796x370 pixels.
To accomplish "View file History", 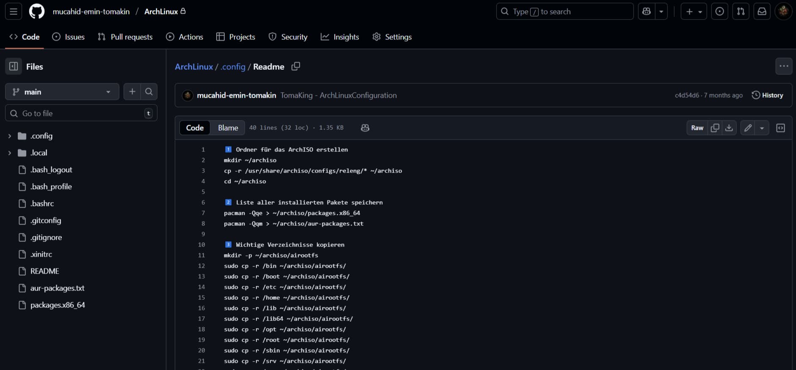I will point(767,95).
